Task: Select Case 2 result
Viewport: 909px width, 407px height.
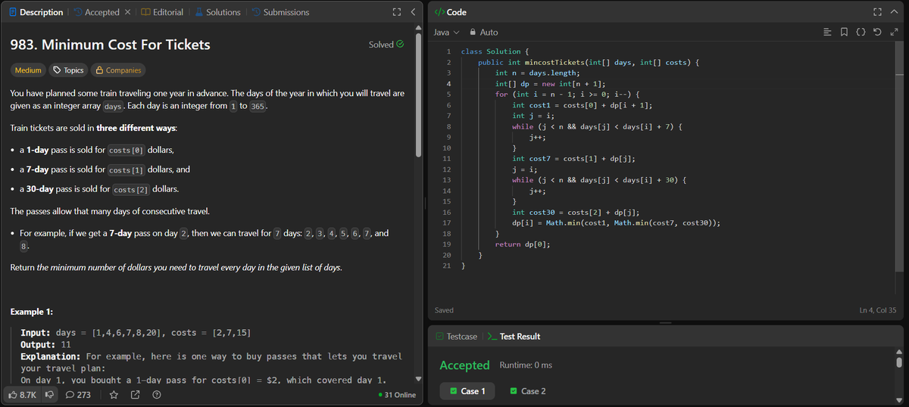Action: [x=528, y=391]
